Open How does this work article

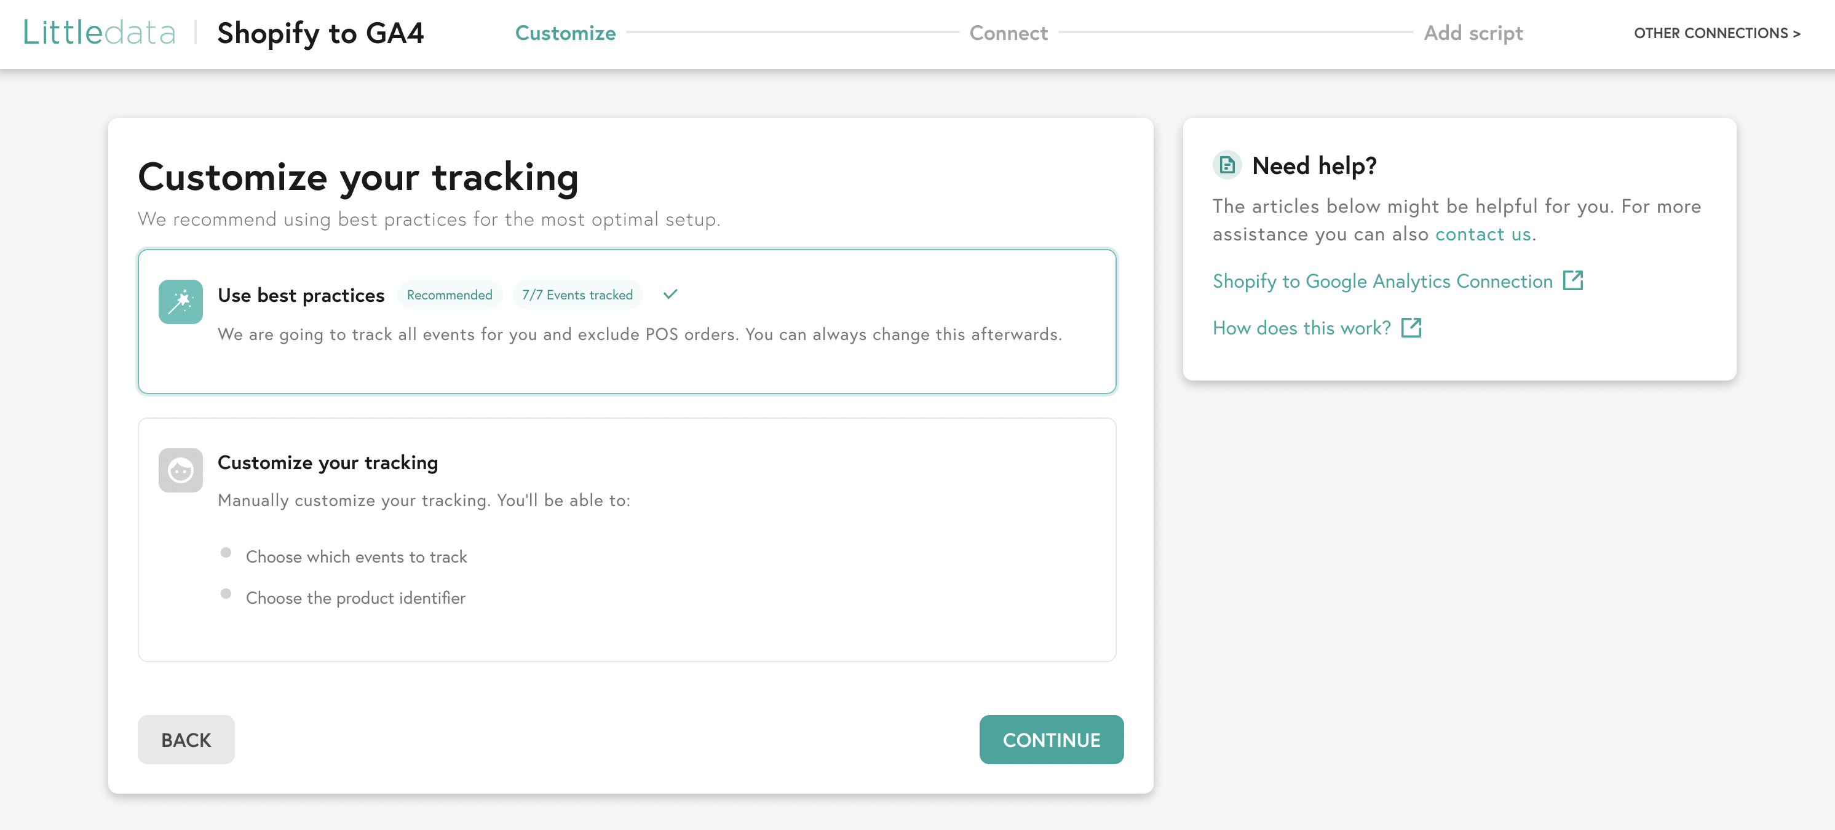[x=1301, y=328]
